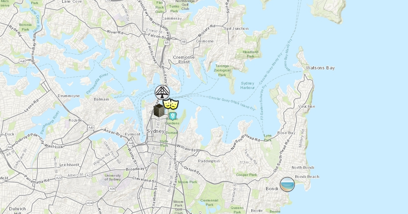
Task: Click the A34 route shield
Action: click(90, 203)
